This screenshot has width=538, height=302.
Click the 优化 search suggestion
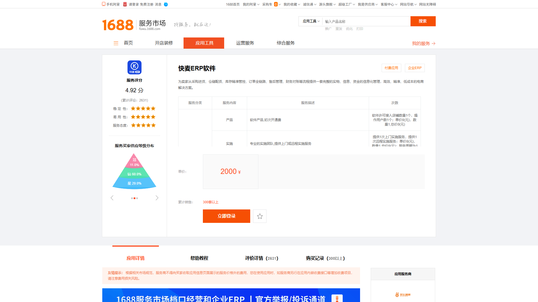click(349, 29)
